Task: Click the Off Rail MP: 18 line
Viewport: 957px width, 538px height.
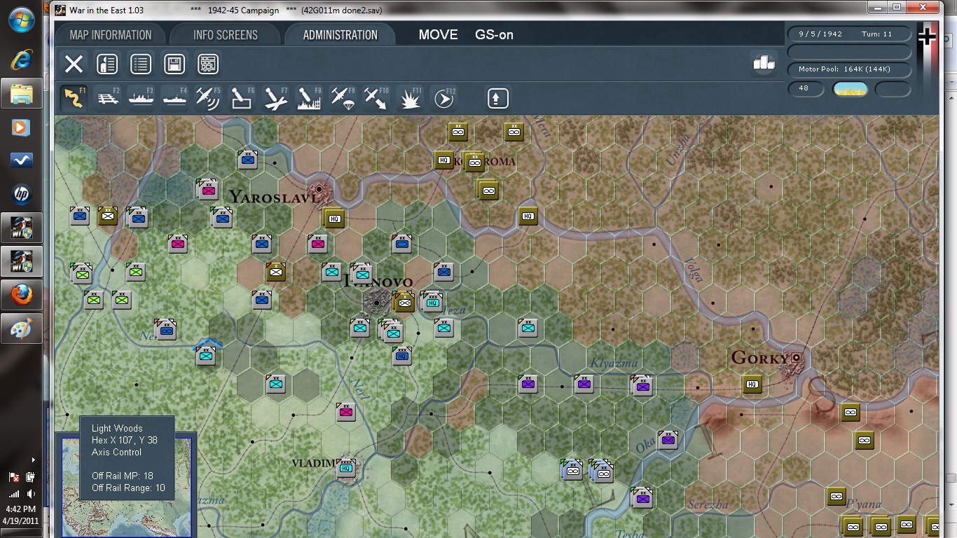Action: (123, 476)
